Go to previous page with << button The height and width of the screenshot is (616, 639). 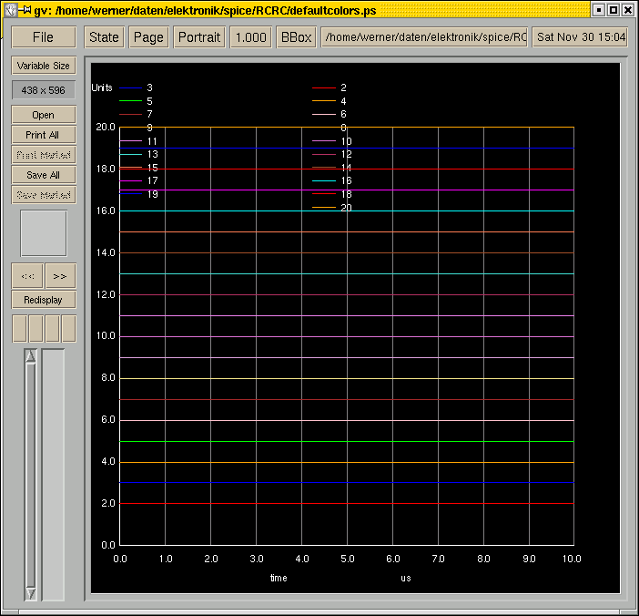[x=27, y=276]
